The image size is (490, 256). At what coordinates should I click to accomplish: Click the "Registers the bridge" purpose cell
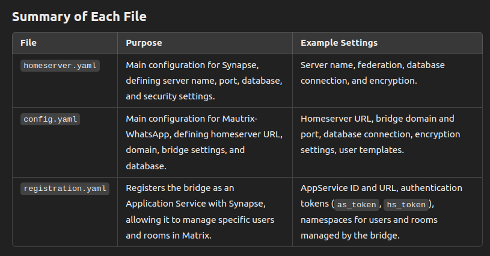click(x=204, y=212)
